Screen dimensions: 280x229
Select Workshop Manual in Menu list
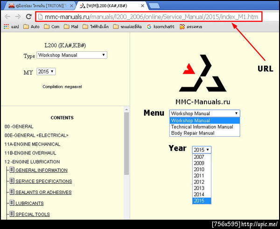(205, 120)
